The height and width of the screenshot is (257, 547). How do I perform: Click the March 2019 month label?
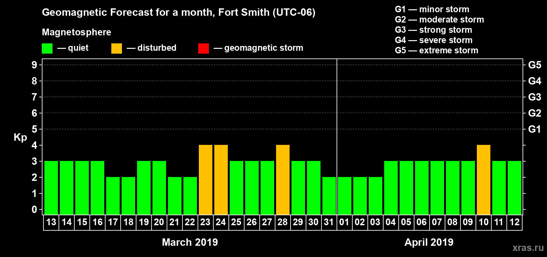click(x=190, y=242)
